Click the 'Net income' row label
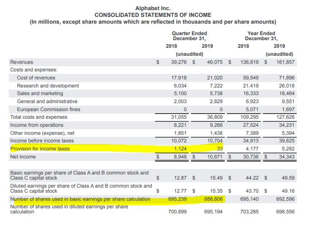This screenshot has width=312, height=229. (23, 157)
